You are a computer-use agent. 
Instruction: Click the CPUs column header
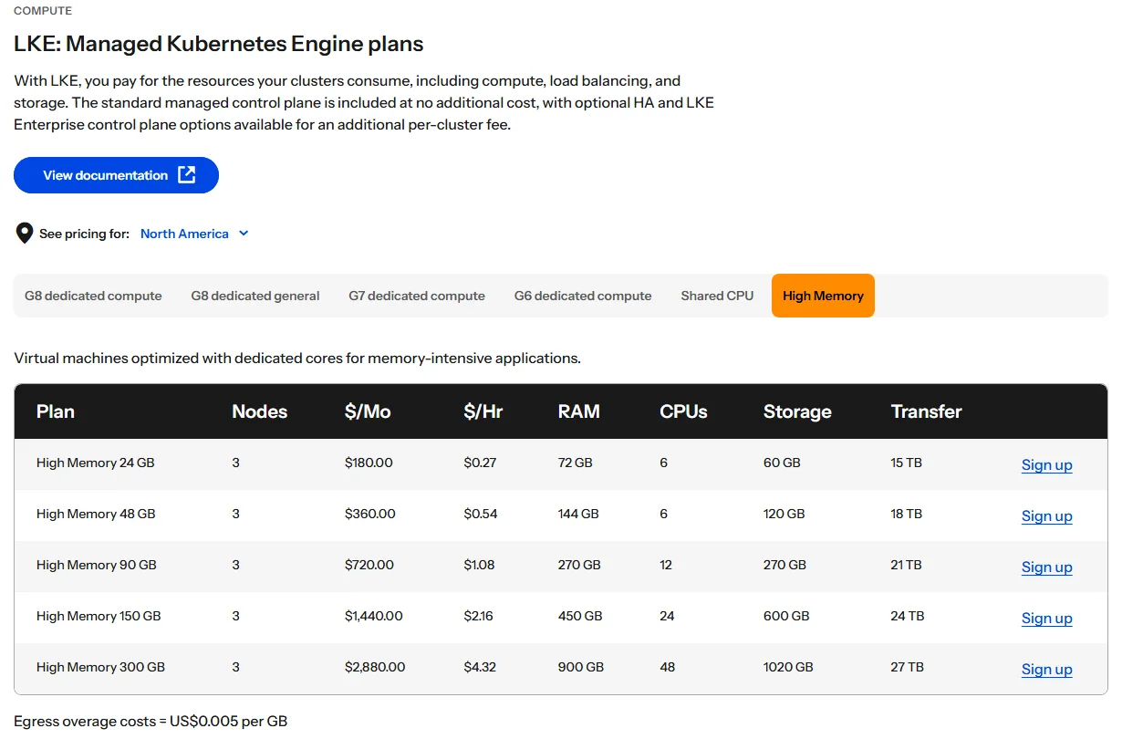(683, 411)
